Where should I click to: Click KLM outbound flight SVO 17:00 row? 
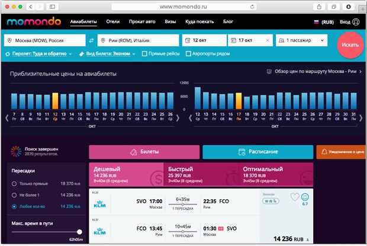(x=174, y=203)
